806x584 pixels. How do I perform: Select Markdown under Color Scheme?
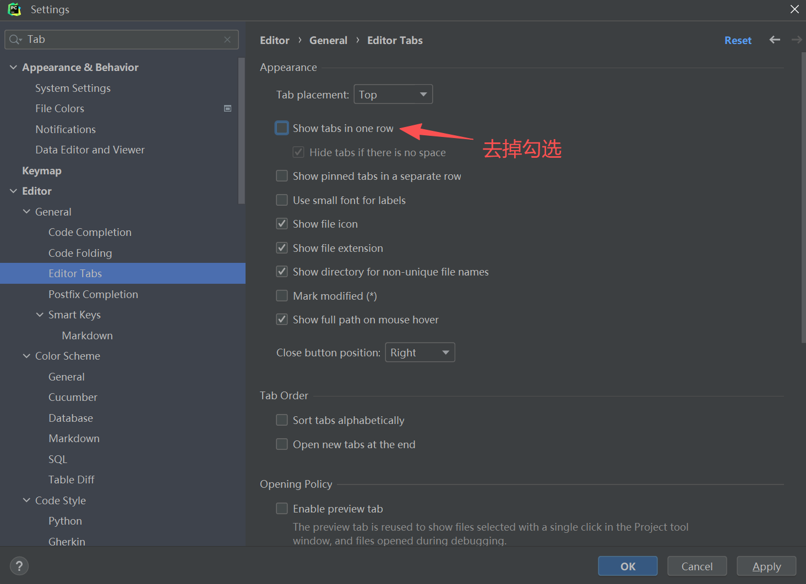[74, 438]
